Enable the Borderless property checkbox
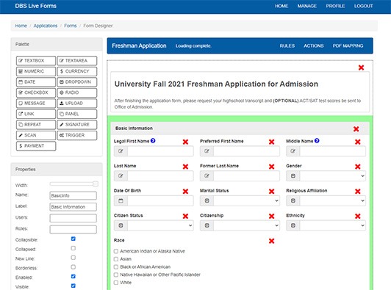This screenshot has width=391, height=290. (x=73, y=267)
